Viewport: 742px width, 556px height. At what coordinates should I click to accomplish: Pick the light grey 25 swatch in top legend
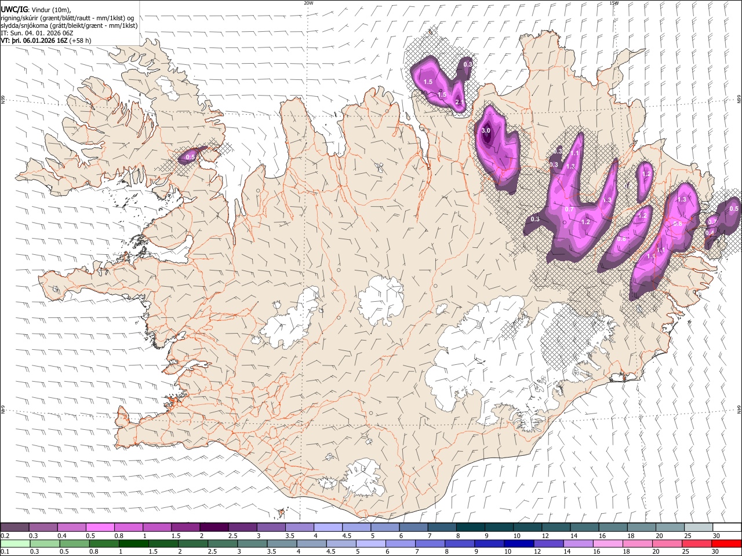698,527
